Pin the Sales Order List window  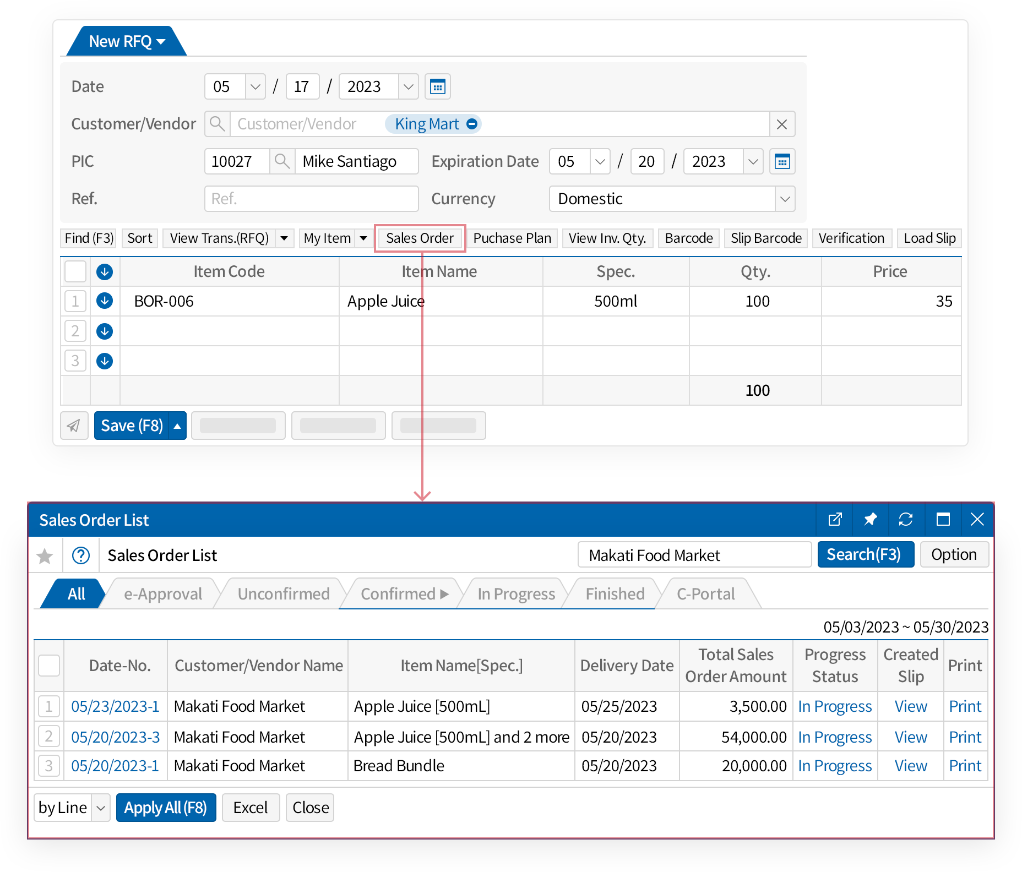(870, 519)
